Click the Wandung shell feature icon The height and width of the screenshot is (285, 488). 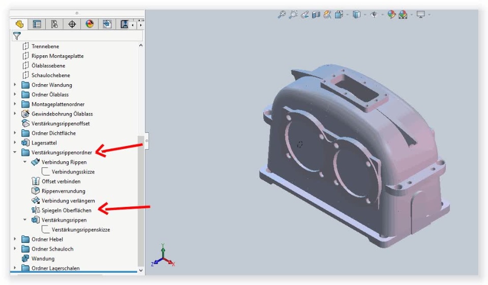coord(25,258)
